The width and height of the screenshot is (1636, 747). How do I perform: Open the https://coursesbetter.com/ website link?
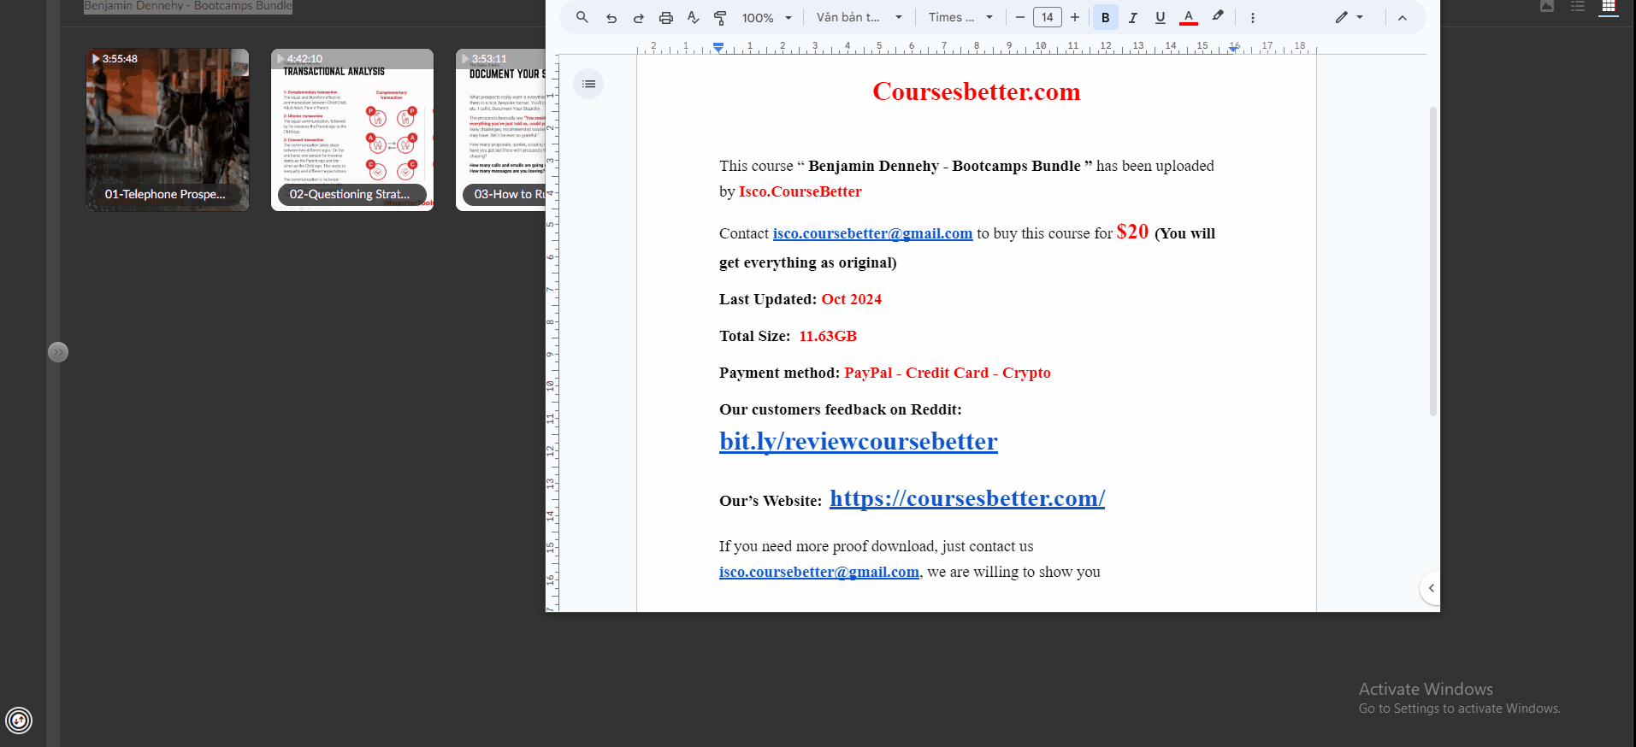click(x=966, y=498)
